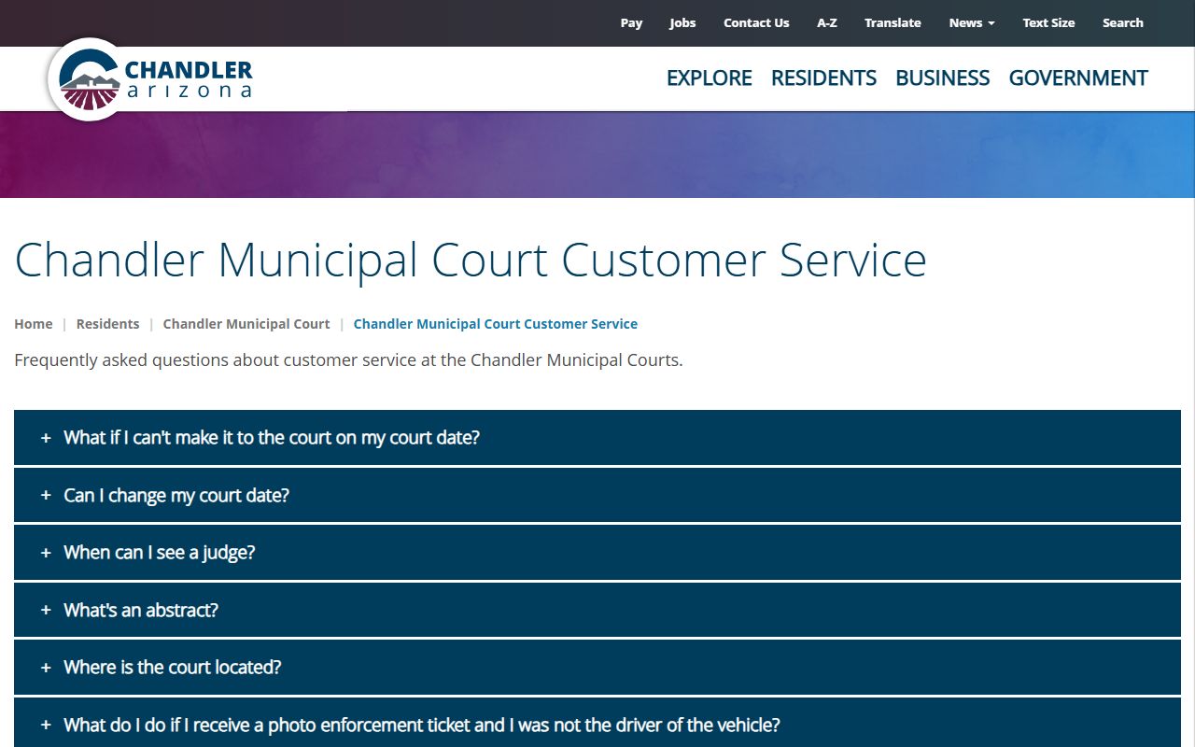Open the Jobs link
Image resolution: width=1195 pixels, height=747 pixels.
pos(682,22)
